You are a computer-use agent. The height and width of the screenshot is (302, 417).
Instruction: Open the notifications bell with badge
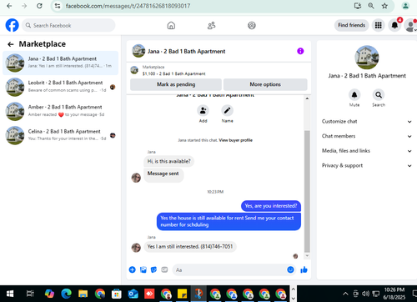tap(394, 25)
